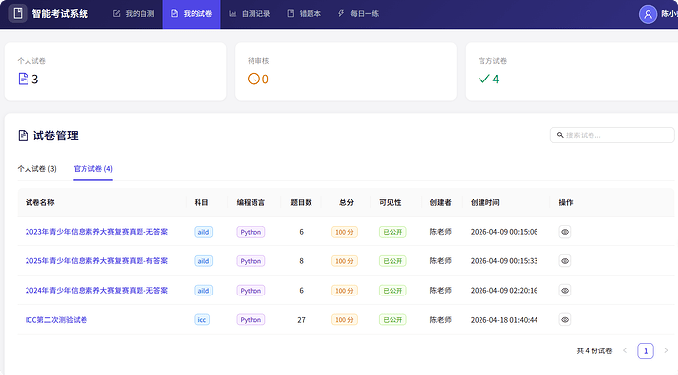
Task: Click the 2026-04-18 01:40:44 timestamp
Action: click(x=504, y=320)
